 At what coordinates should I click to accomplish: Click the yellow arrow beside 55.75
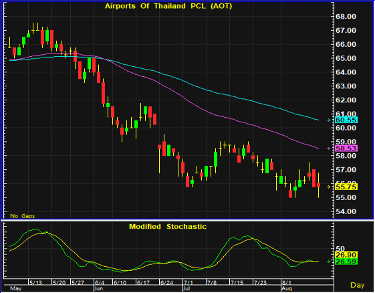329,187
